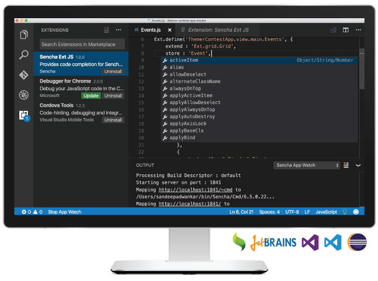378x281 pixels.
Task: Click the EXTENSIONS panel header
Action: point(55,30)
